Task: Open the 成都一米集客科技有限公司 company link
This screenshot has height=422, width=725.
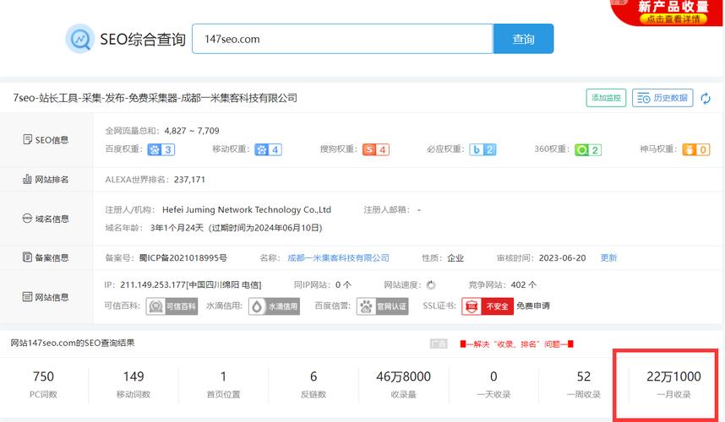Action: [338, 257]
